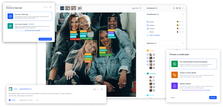The height and width of the screenshot is (107, 223).
Task: Toggle annotations visibility eye icon
Action: click(x=180, y=8)
